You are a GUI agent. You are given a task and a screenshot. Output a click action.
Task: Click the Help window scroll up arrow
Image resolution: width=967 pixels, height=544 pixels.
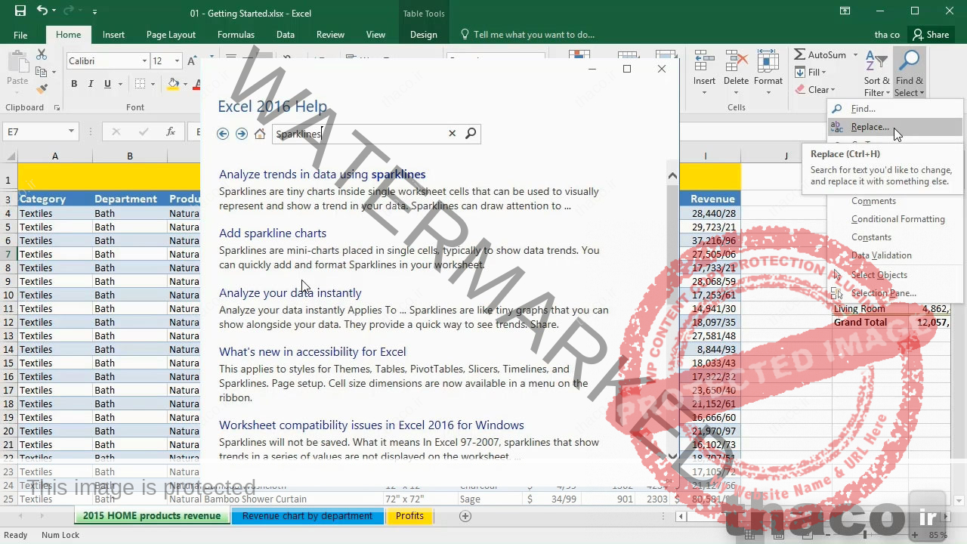(672, 175)
